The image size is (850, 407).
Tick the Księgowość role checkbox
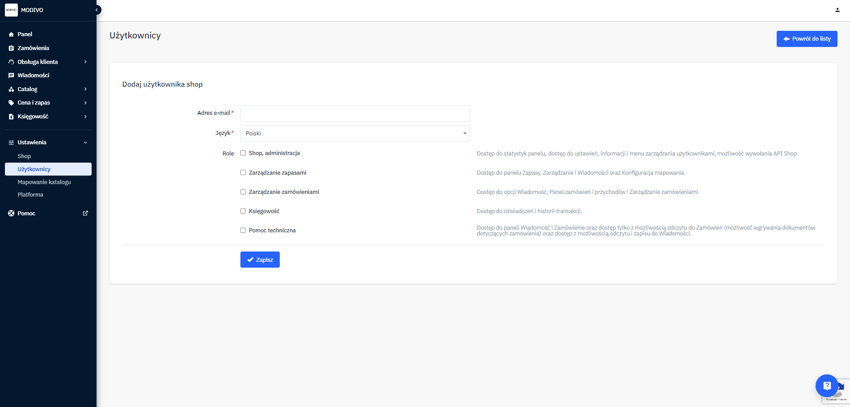[243, 211]
